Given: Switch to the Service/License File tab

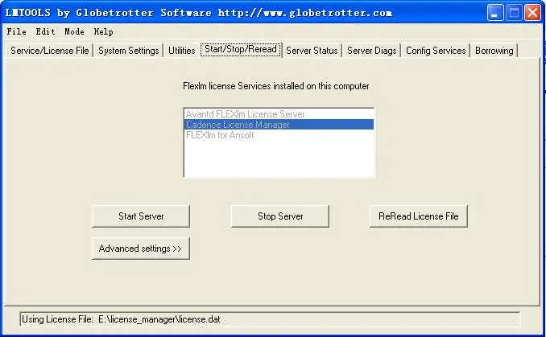Looking at the screenshot, I should (x=49, y=51).
